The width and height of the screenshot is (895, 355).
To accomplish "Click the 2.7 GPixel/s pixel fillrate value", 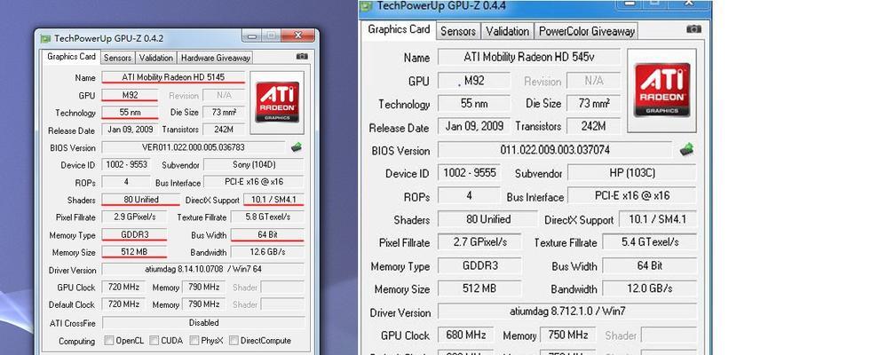I will [x=479, y=242].
